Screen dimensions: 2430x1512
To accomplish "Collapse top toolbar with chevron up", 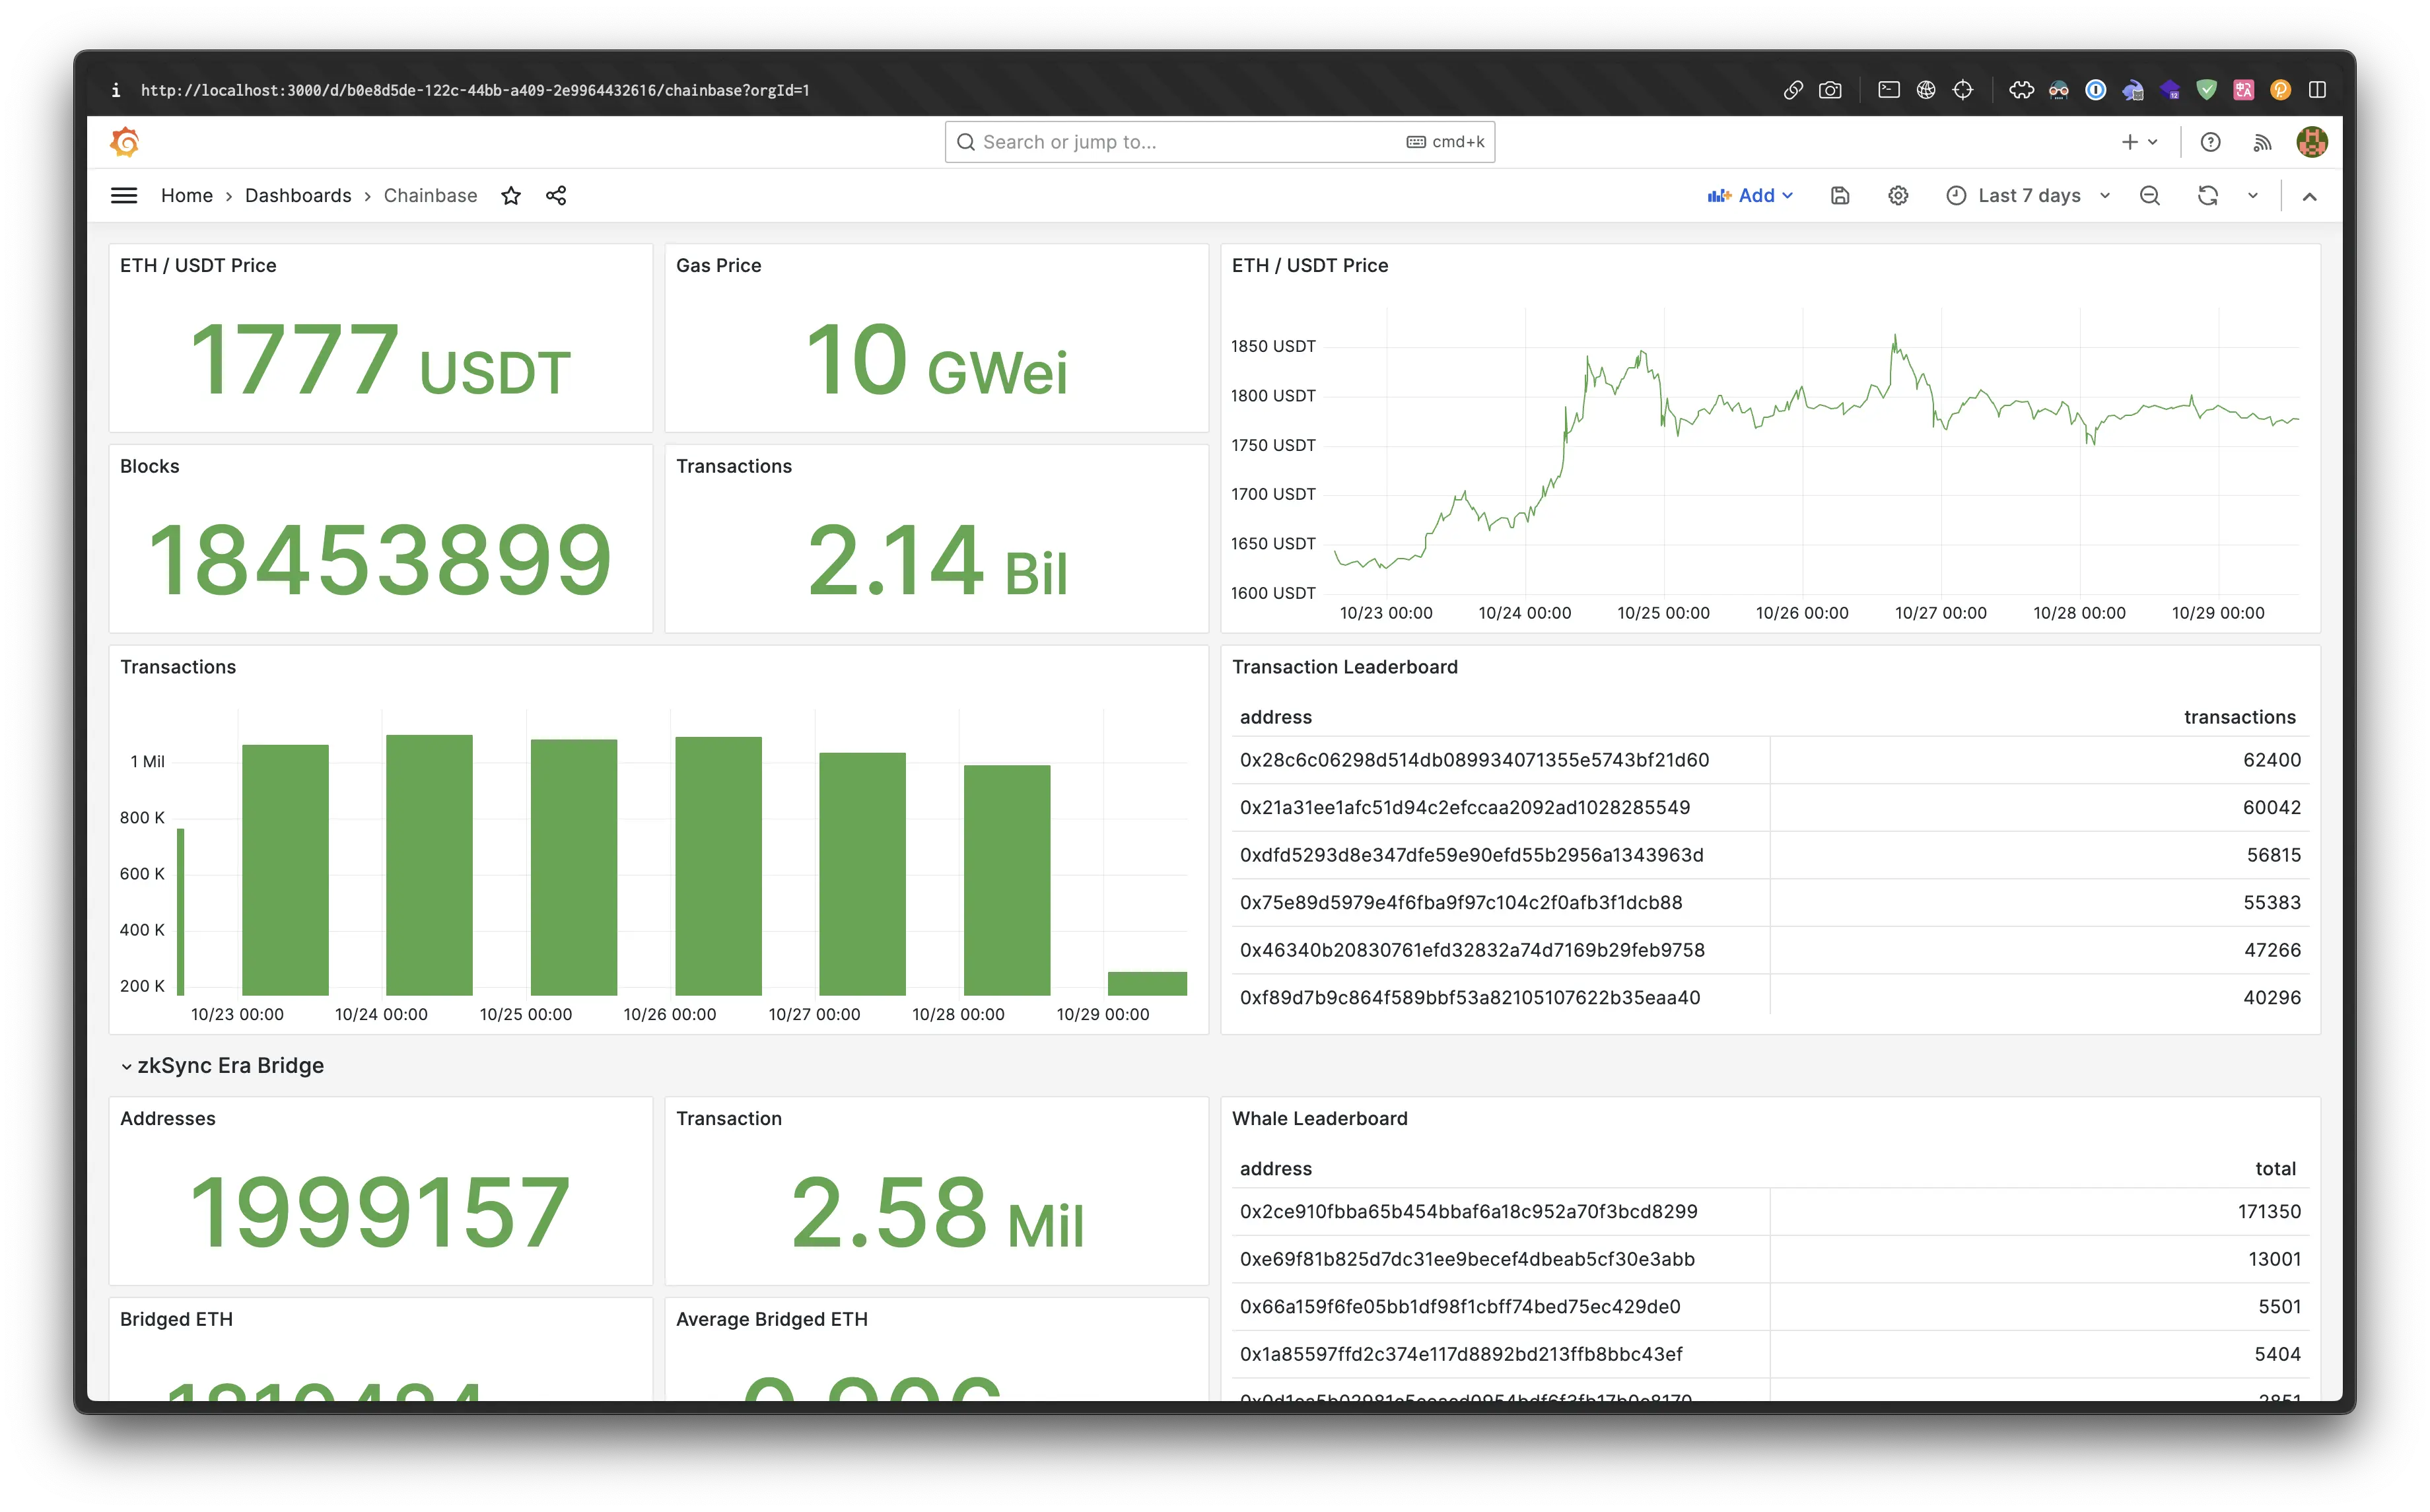I will pyautogui.click(x=2309, y=197).
